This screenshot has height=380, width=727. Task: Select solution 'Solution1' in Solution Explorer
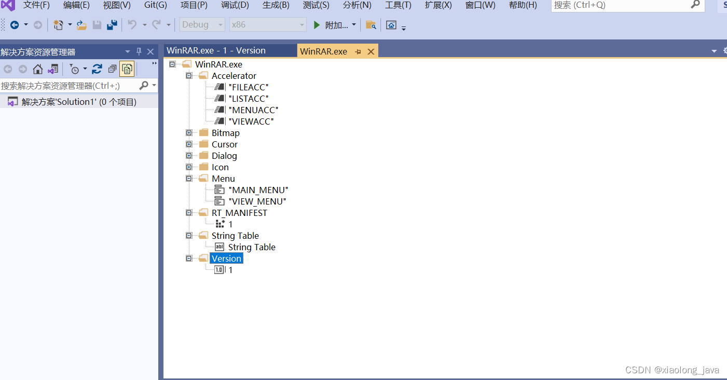[x=79, y=102]
